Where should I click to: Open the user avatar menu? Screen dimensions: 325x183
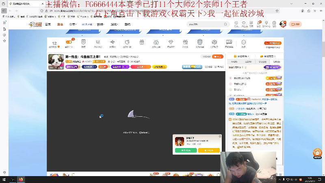pyautogui.click(x=283, y=24)
